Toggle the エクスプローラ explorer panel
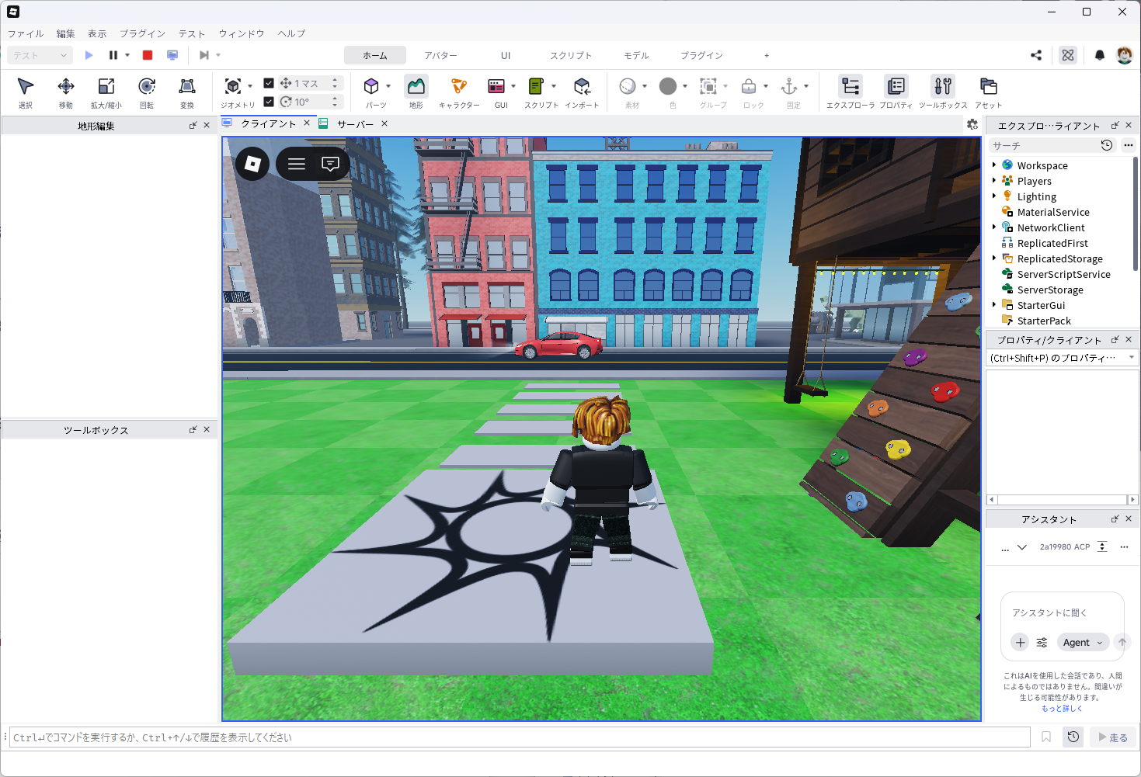The width and height of the screenshot is (1141, 777). click(x=851, y=92)
